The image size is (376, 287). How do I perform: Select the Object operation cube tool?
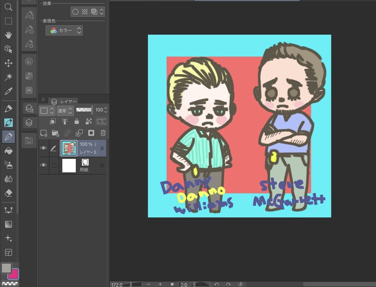[x=8, y=49]
